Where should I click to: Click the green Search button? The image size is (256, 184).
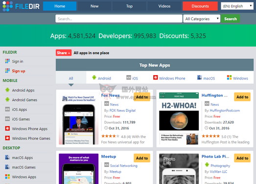click(x=231, y=19)
